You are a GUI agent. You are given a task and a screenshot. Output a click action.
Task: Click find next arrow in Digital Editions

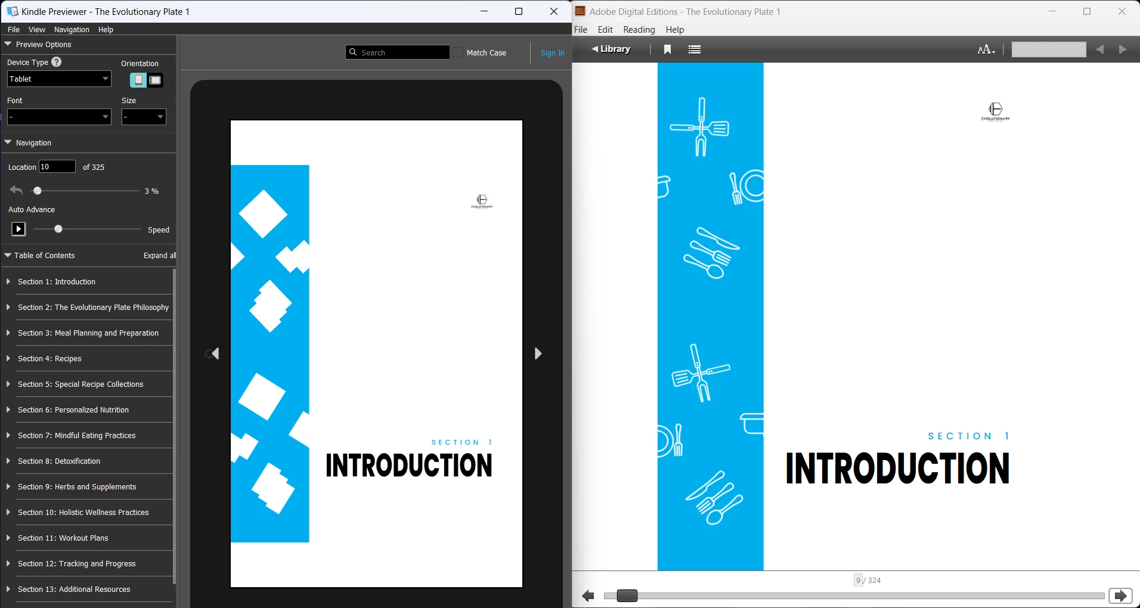click(x=1123, y=49)
